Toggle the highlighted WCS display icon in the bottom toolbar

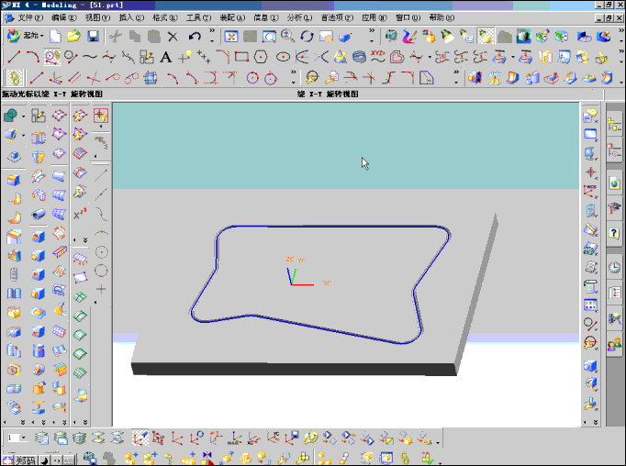coord(140,438)
